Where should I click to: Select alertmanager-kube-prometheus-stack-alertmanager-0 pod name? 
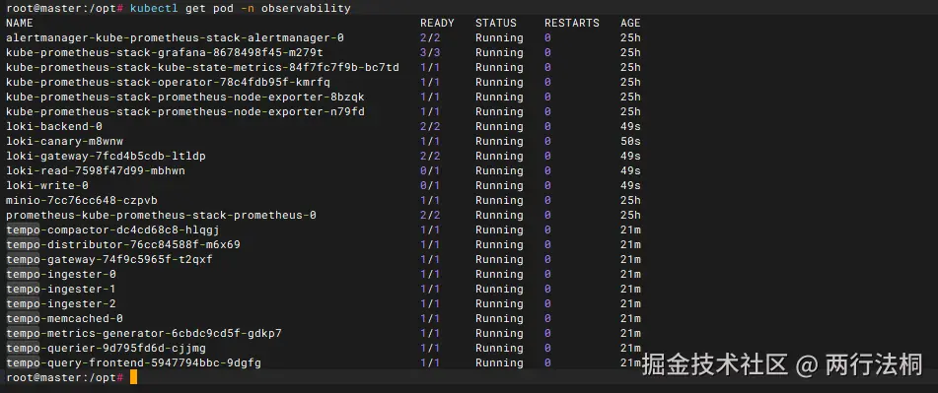(x=176, y=37)
